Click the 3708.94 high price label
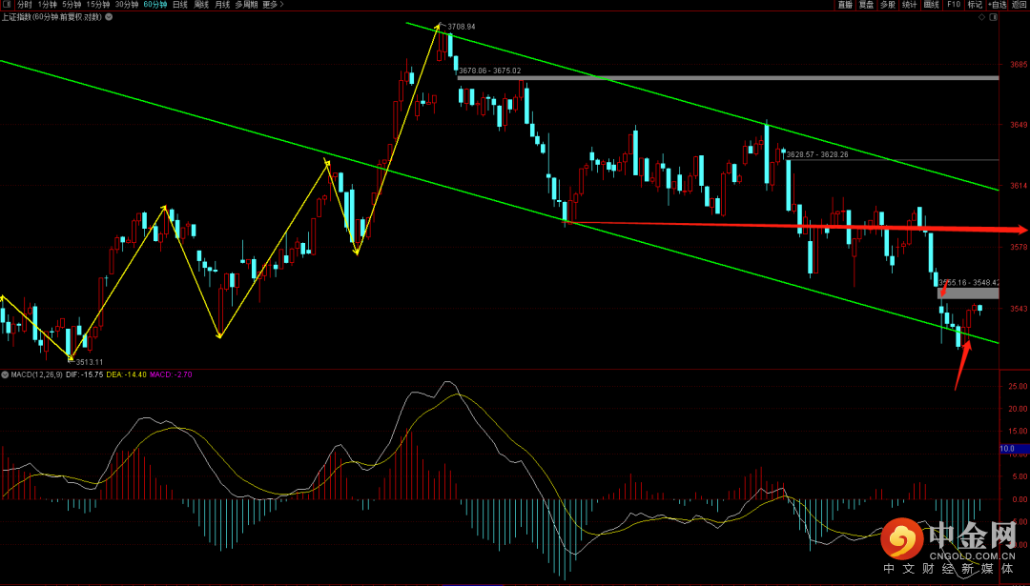This screenshot has height=586, width=1030. coord(462,27)
